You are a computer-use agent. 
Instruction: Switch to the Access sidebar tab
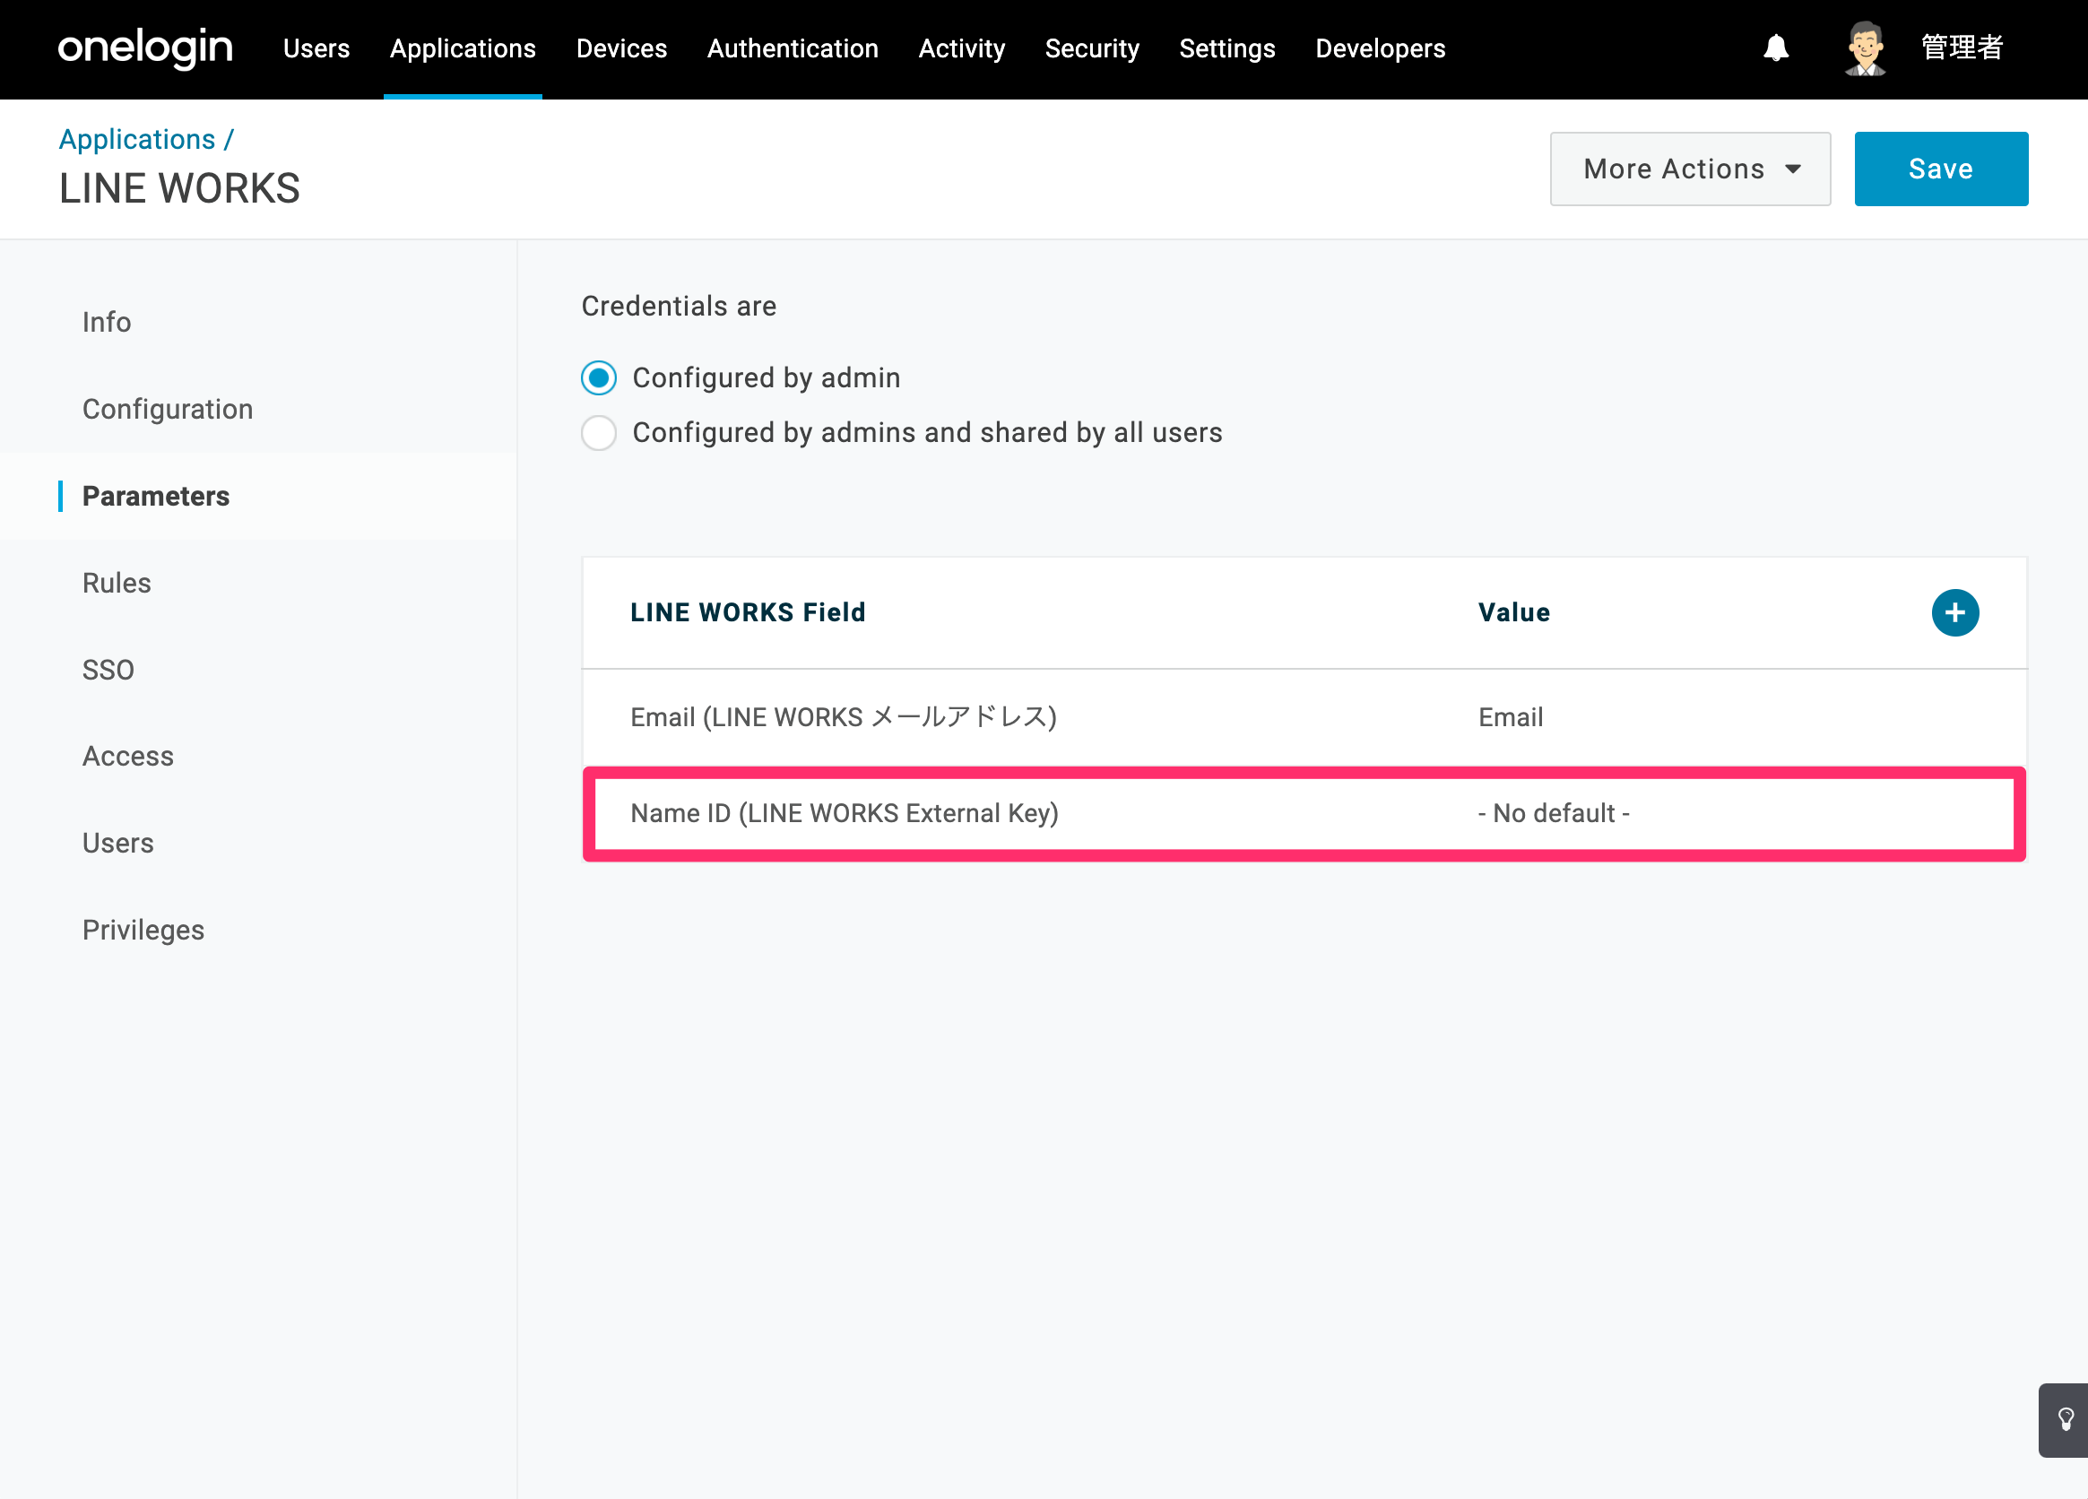point(128,756)
